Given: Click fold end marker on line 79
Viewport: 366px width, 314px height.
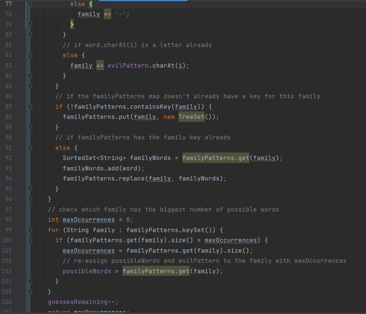Looking at the screenshot, I should click(x=30, y=24).
